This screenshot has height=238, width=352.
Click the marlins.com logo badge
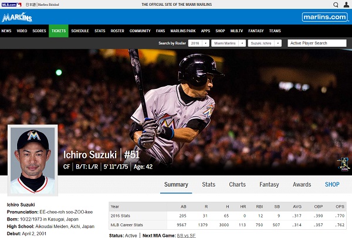[x=325, y=17]
